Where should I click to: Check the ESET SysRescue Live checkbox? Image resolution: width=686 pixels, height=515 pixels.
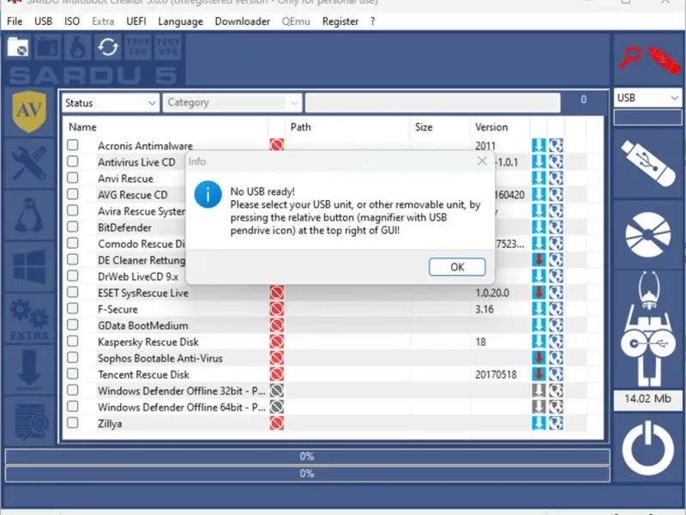click(73, 292)
